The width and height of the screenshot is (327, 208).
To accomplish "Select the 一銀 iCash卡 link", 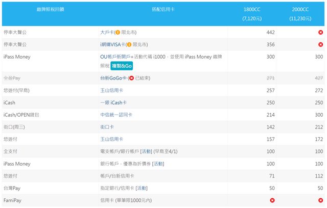I will 113,102.
